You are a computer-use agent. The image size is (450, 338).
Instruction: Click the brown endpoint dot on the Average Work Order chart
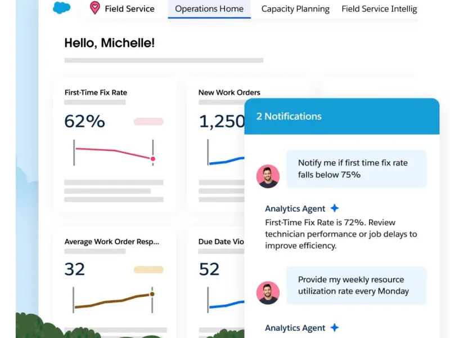click(152, 294)
